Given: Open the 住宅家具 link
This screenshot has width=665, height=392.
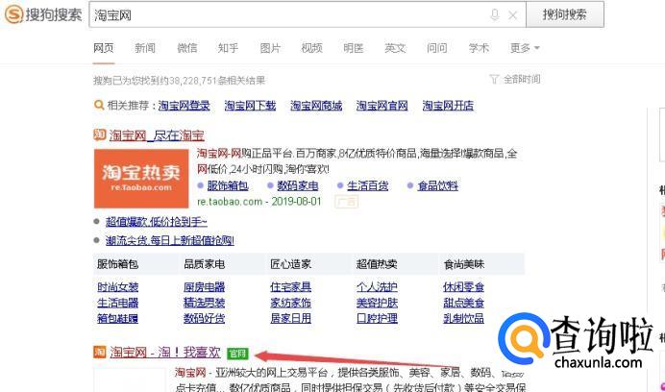Looking at the screenshot, I should coord(291,287).
